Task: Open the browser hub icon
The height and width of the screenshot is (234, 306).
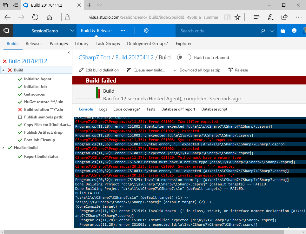Action: coord(256,17)
